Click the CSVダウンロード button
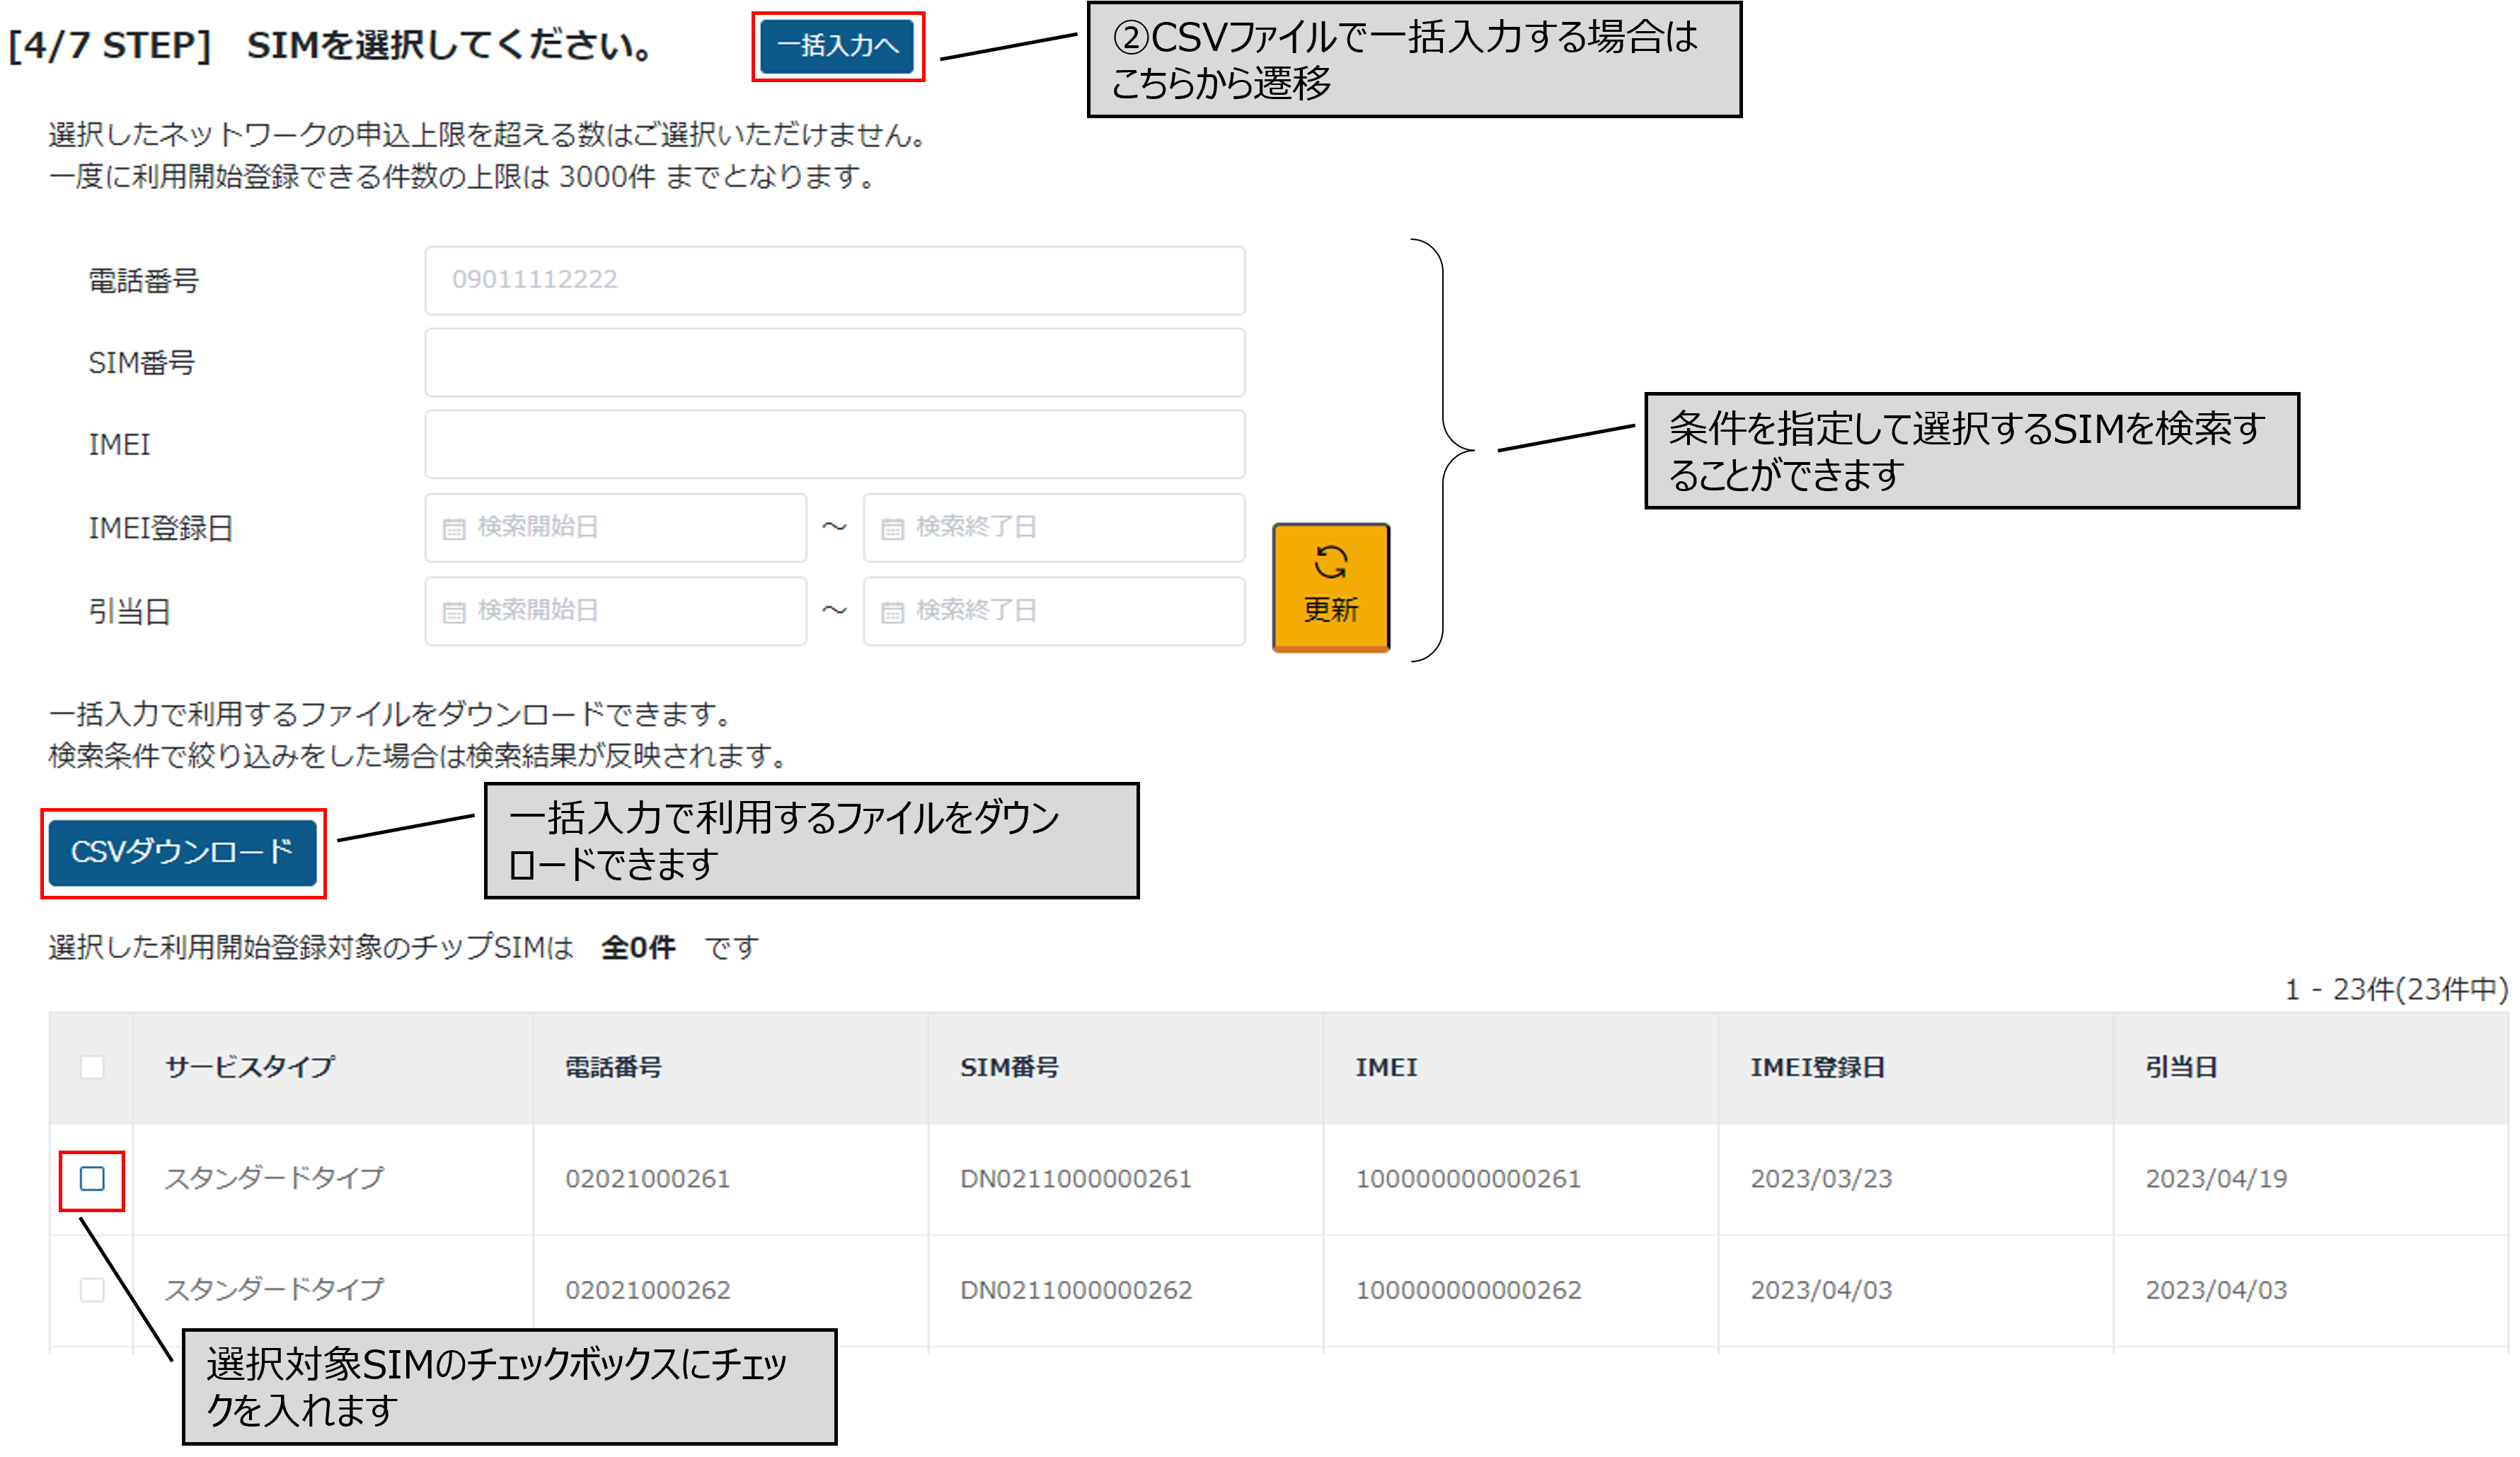 [x=183, y=853]
